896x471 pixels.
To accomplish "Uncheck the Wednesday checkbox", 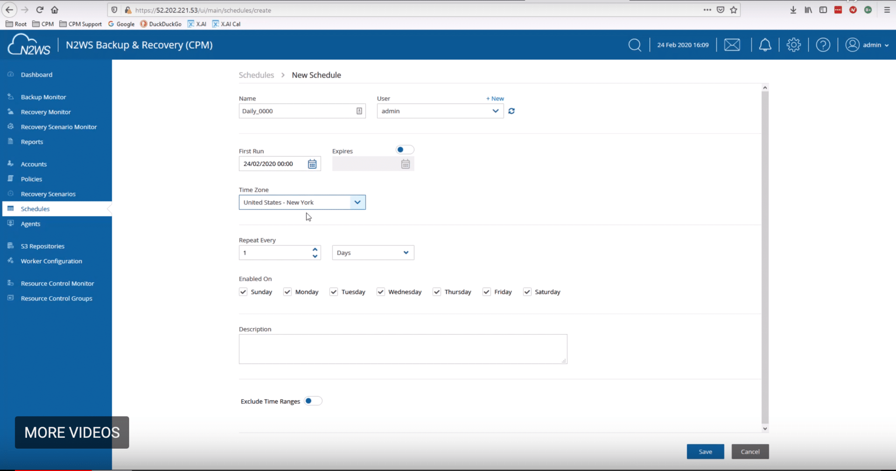I will [x=380, y=291].
